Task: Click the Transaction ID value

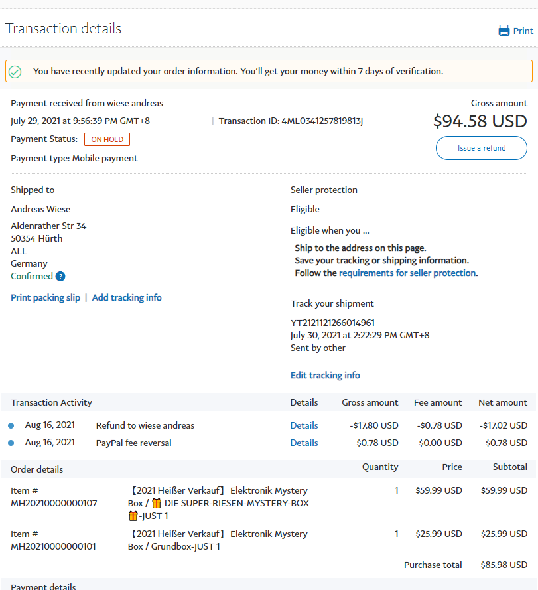Action: (x=322, y=121)
